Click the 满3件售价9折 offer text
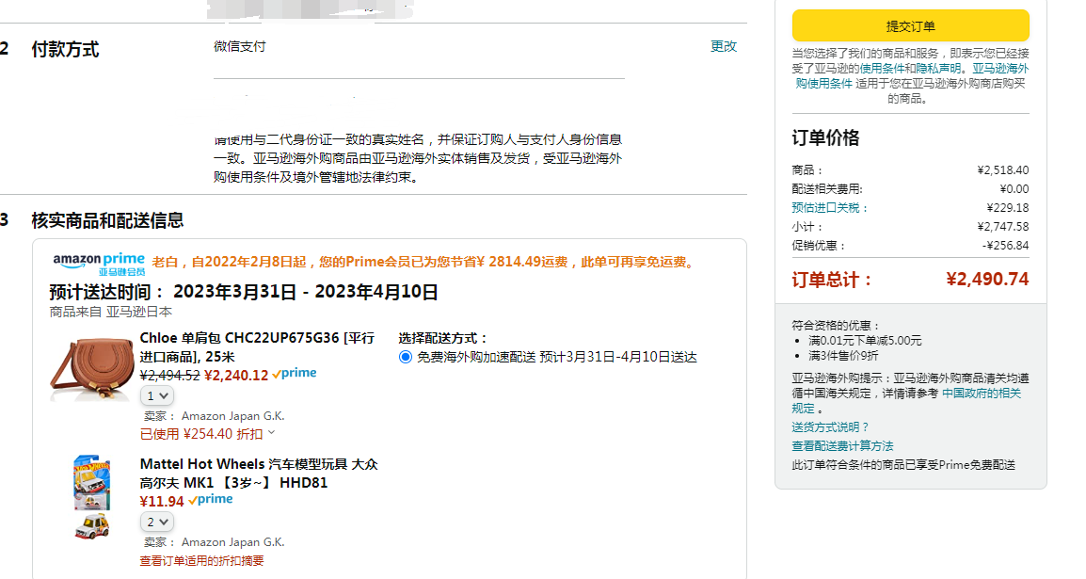Viewport: 1086px width, 579px height. pos(843,355)
